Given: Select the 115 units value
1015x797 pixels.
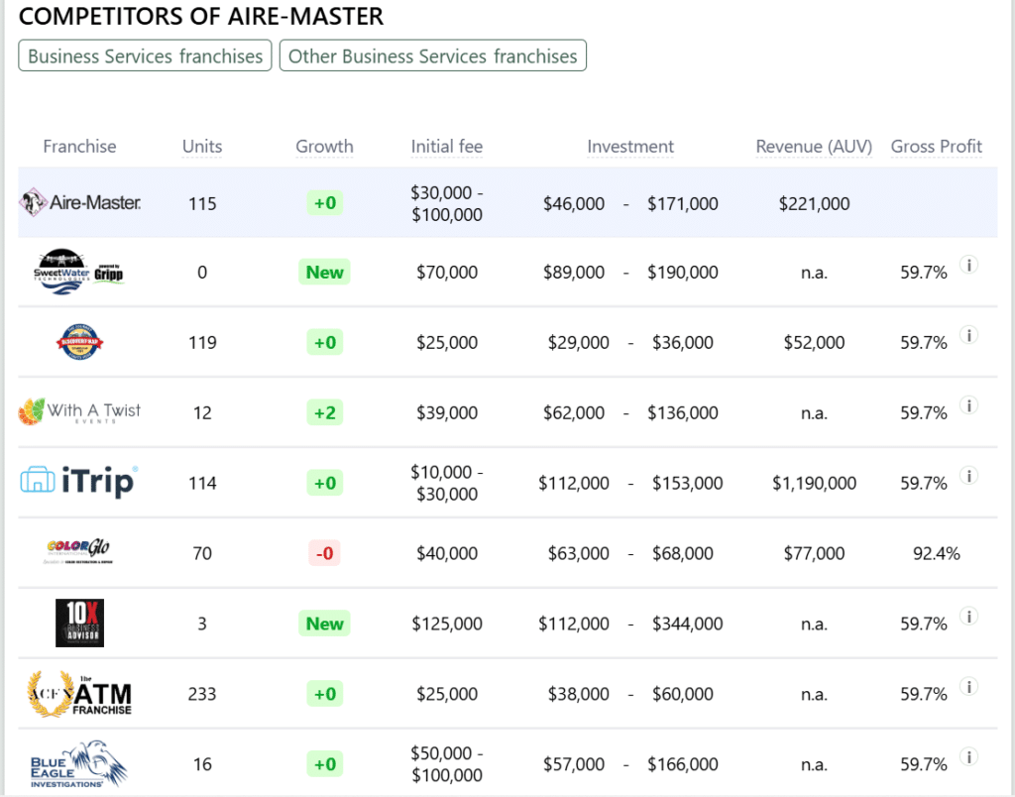Looking at the screenshot, I should click(x=202, y=204).
